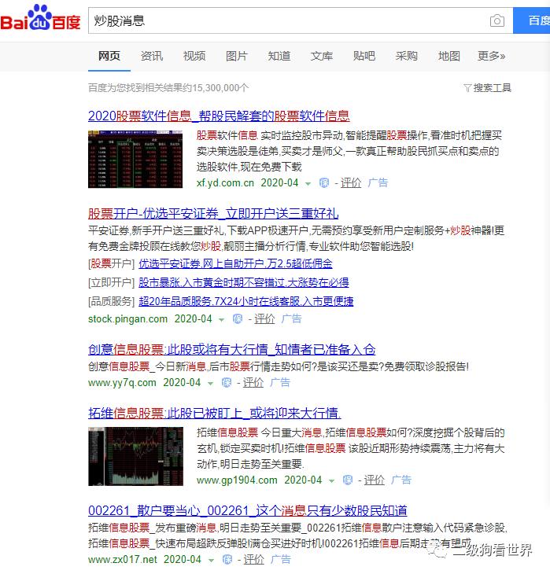Click the stock table thumbnail of first result
550x574 pixels.
coord(135,160)
